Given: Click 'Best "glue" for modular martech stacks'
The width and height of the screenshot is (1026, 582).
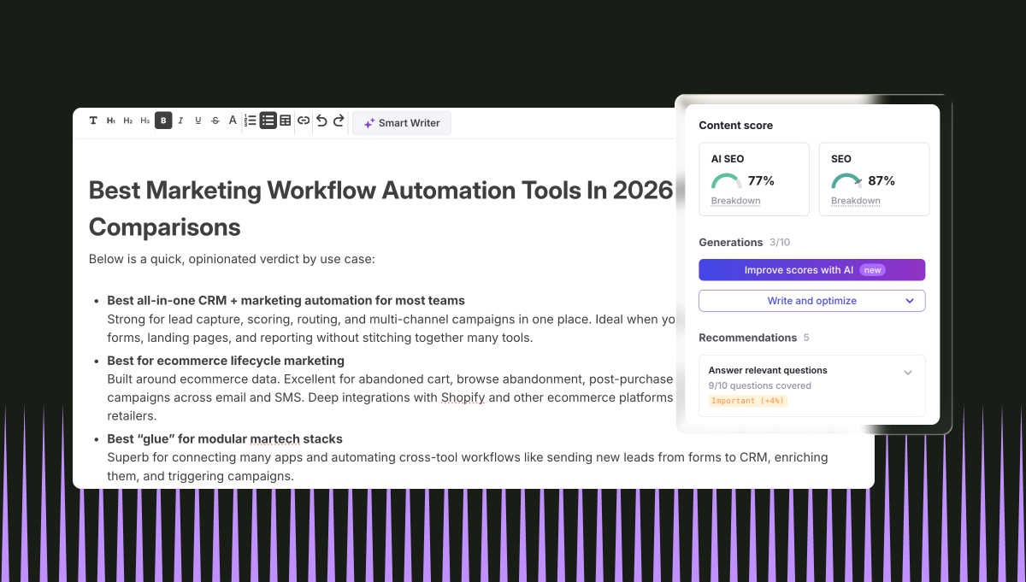Looking at the screenshot, I should tap(225, 439).
